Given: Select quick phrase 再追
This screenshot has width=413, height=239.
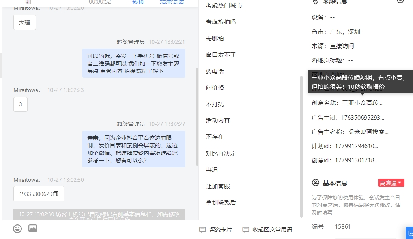Looking at the screenshot, I should pyautogui.click(x=212, y=169).
